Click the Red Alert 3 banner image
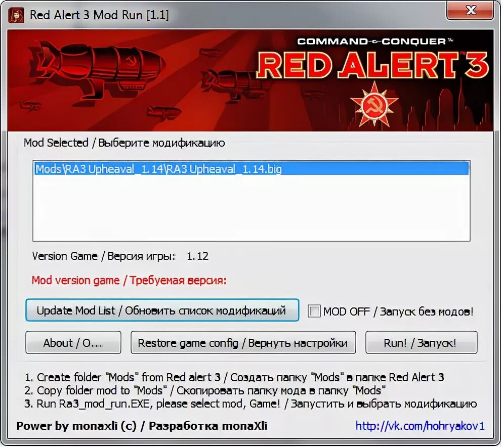The height and width of the screenshot is (447, 503). tap(250, 80)
